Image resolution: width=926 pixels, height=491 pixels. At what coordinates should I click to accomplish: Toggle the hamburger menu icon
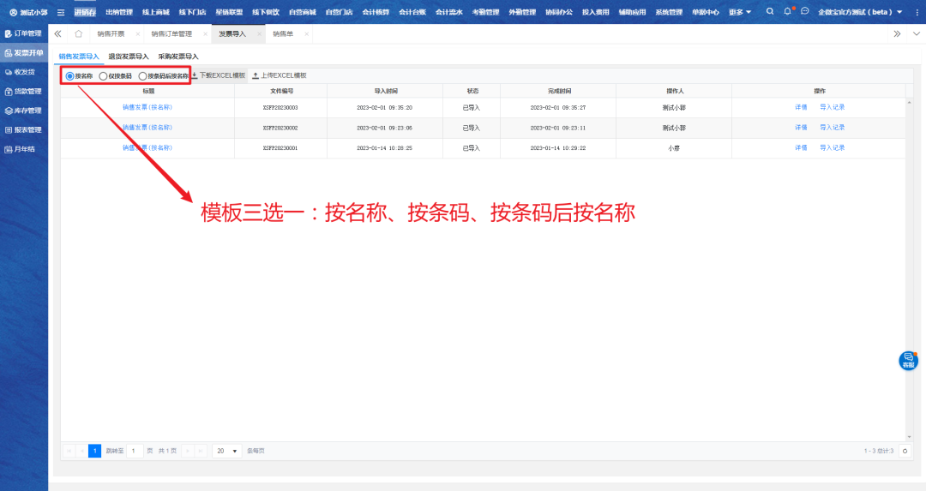[x=61, y=12]
